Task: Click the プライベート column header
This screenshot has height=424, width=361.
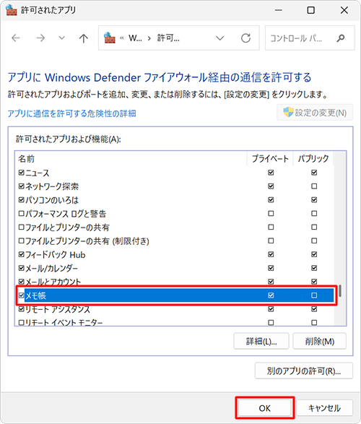Action: [270, 159]
